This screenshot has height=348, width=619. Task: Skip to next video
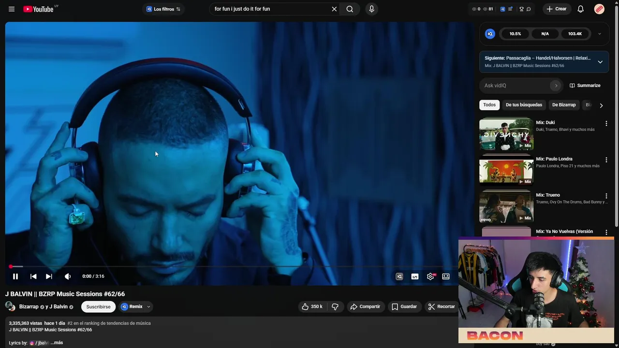pos(49,276)
